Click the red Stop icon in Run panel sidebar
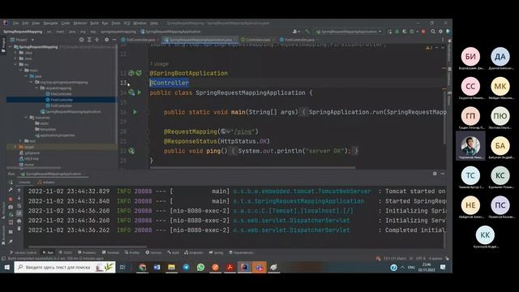Viewport: 519px width, 292px height. [11, 199]
